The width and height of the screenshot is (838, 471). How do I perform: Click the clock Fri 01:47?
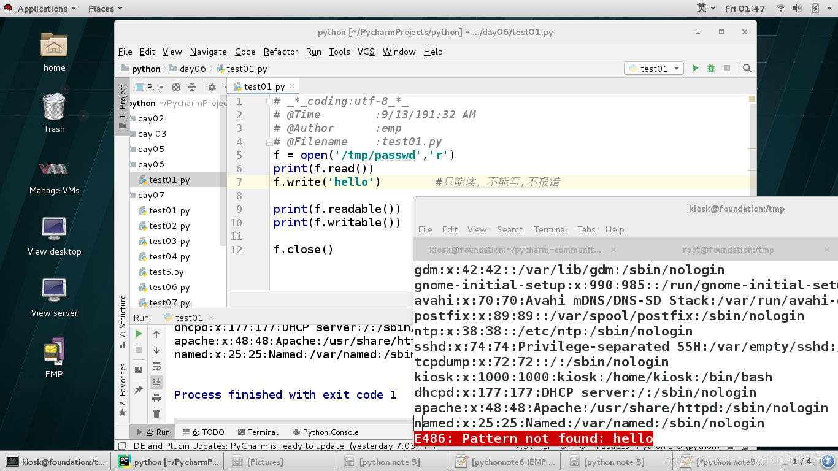745,9
